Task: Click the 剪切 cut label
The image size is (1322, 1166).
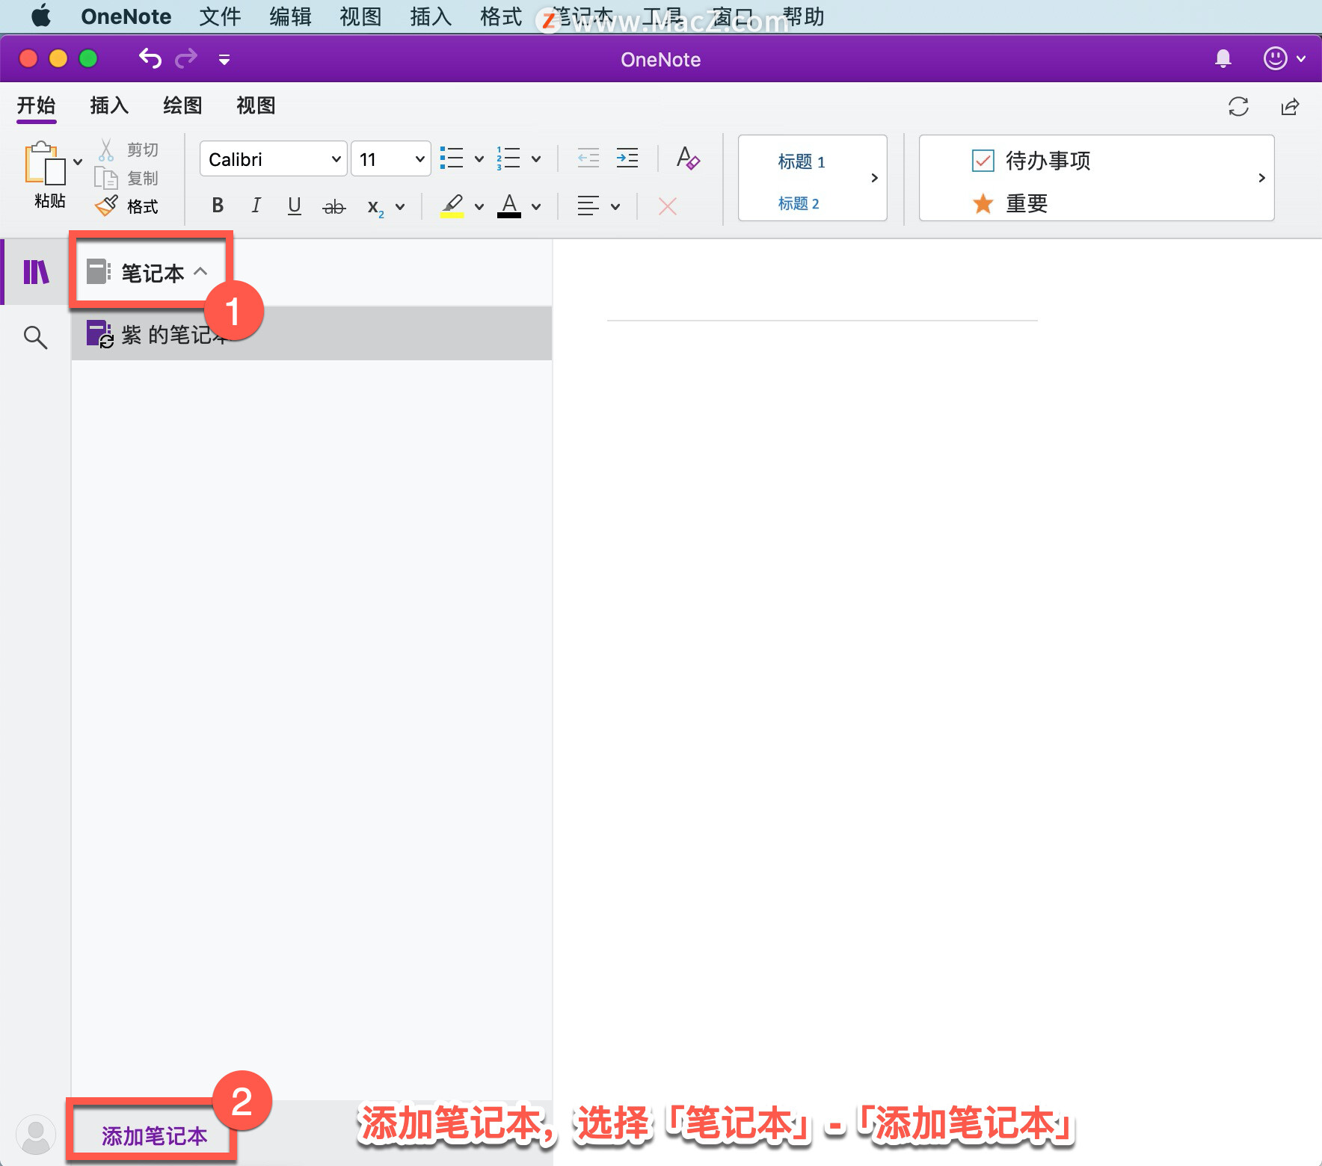Action: (x=143, y=150)
